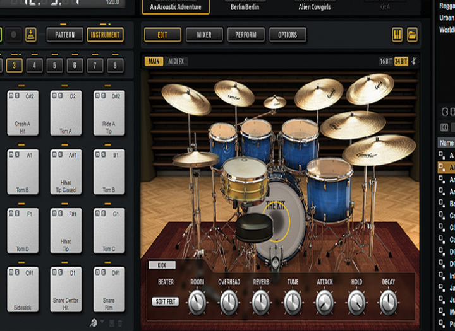Viewport: 455px width, 331px height.
Task: Trigger the B1 Tom B pad
Action: pos(109,171)
